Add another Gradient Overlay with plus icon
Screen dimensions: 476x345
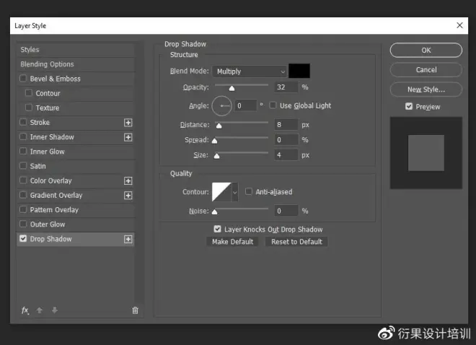pos(128,196)
